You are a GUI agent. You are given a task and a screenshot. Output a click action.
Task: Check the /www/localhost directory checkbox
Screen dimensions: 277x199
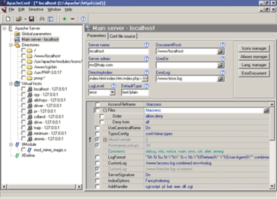click(23, 56)
